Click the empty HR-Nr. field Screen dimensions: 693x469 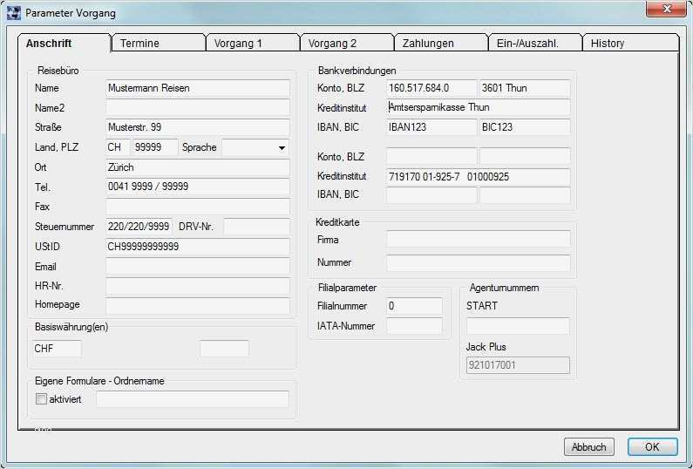click(198, 286)
